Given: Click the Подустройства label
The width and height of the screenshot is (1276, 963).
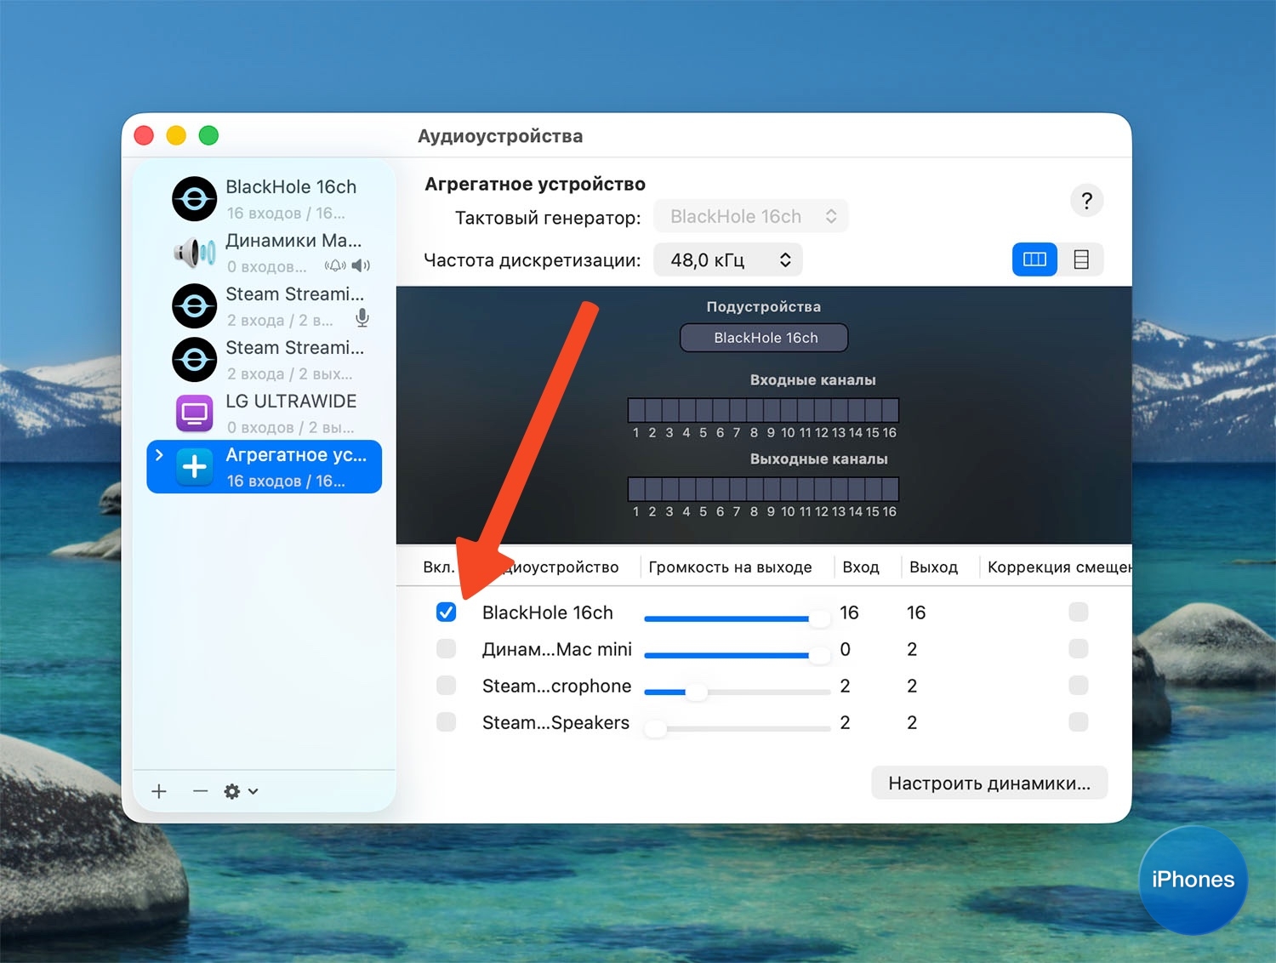Looking at the screenshot, I should point(763,306).
